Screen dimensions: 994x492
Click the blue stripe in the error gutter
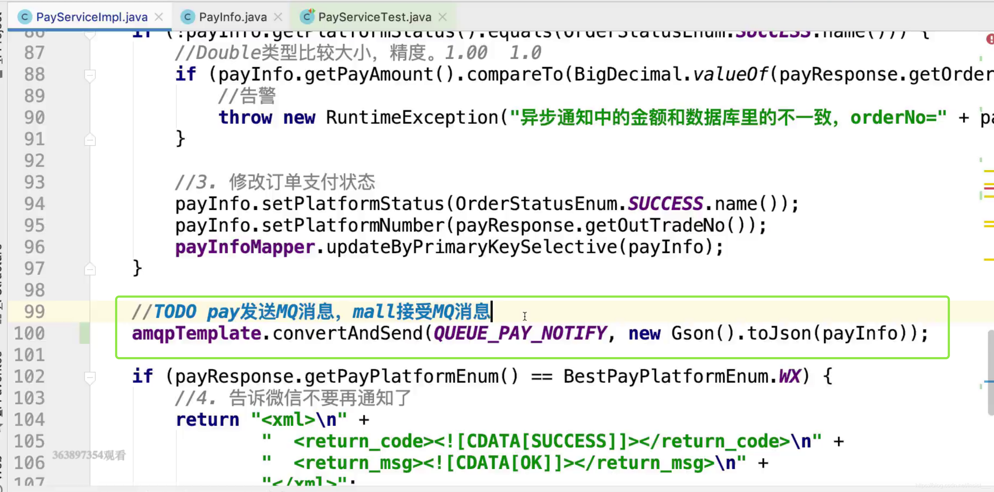[x=989, y=382]
